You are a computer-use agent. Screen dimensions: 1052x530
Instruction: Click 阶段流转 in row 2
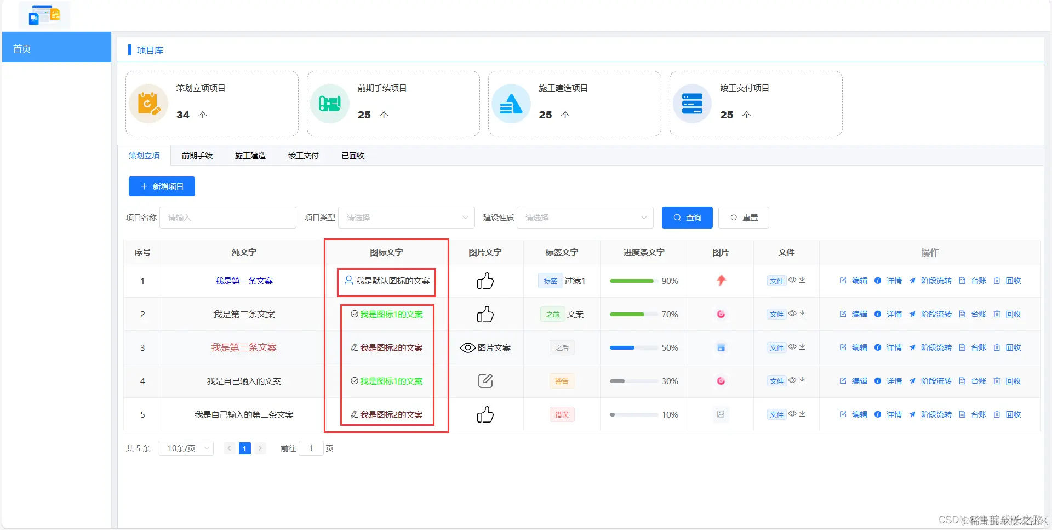pyautogui.click(x=930, y=314)
